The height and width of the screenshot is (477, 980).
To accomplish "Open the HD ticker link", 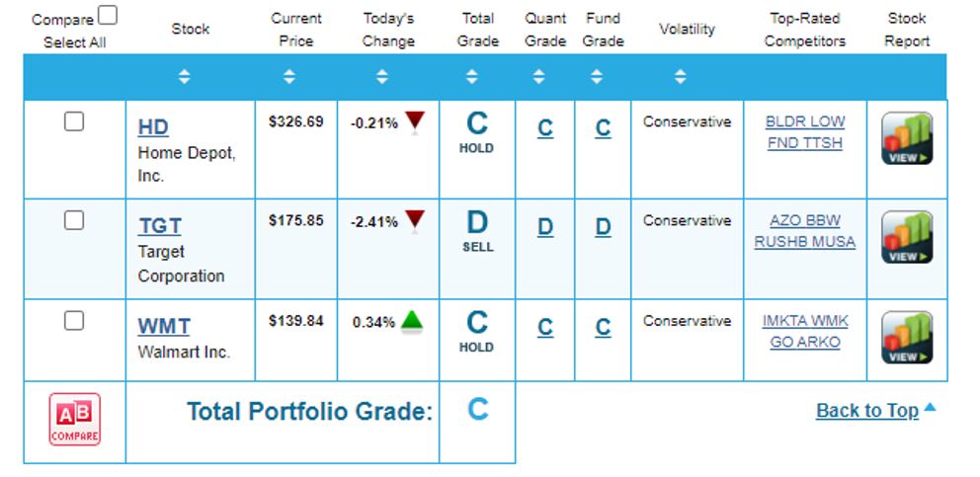I will [153, 127].
